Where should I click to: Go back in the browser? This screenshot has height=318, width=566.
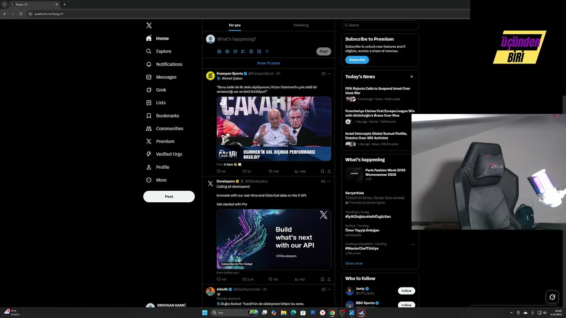(5, 14)
